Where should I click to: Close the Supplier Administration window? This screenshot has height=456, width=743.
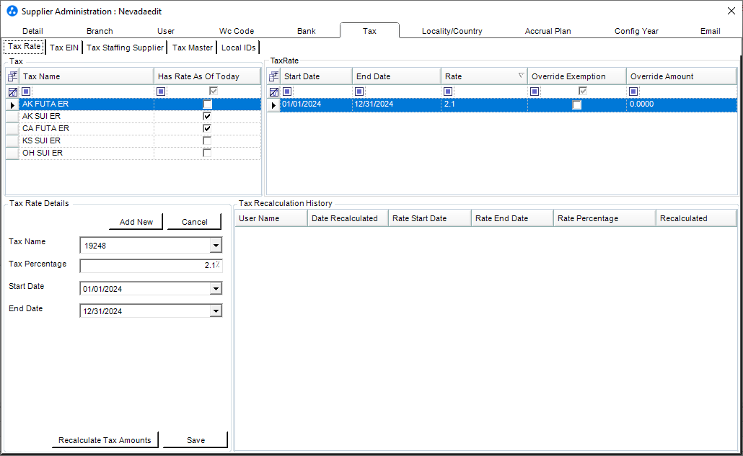pyautogui.click(x=731, y=11)
